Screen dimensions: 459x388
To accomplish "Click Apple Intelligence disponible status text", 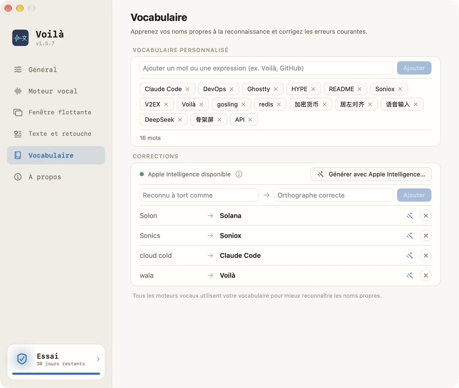I will pos(189,174).
